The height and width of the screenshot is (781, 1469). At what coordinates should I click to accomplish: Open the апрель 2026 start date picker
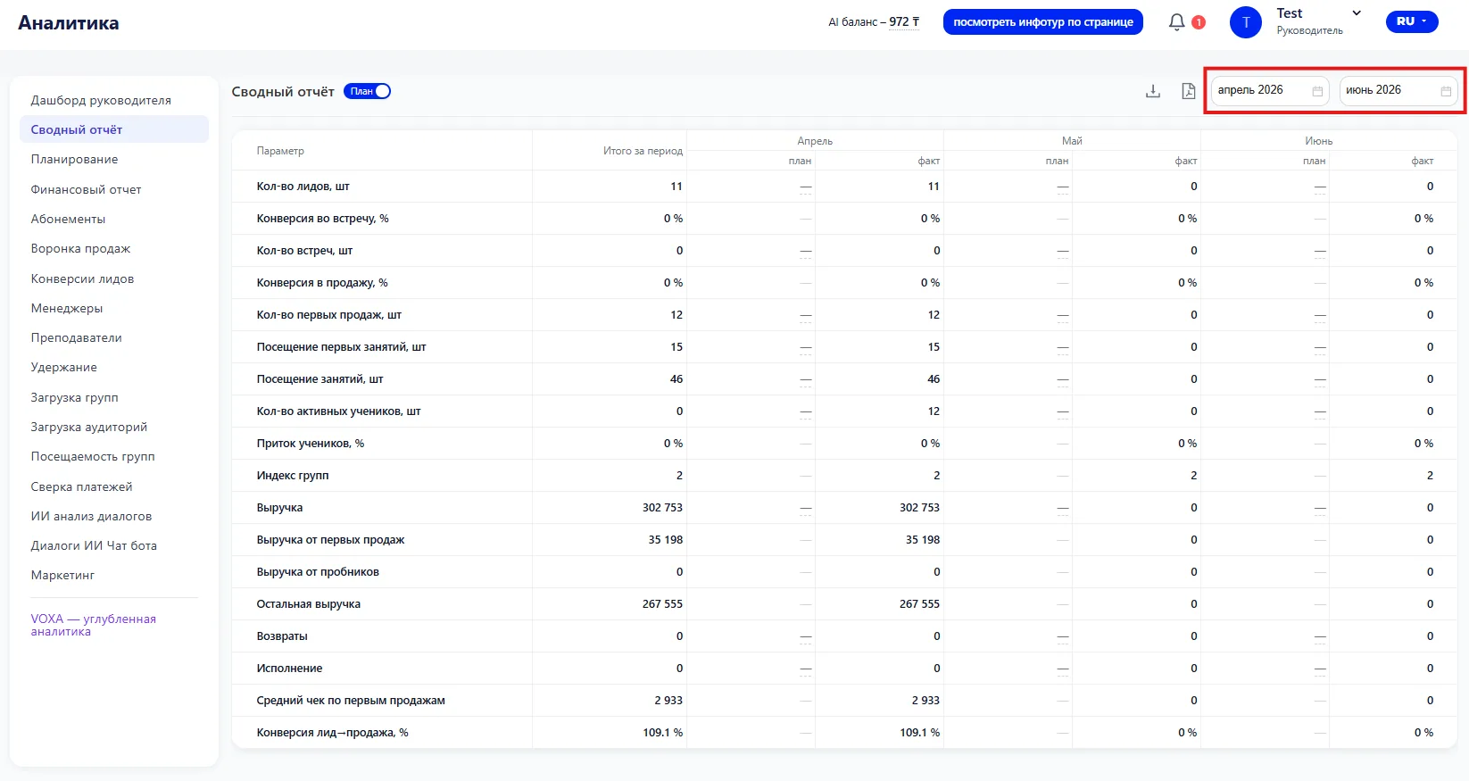click(1270, 91)
